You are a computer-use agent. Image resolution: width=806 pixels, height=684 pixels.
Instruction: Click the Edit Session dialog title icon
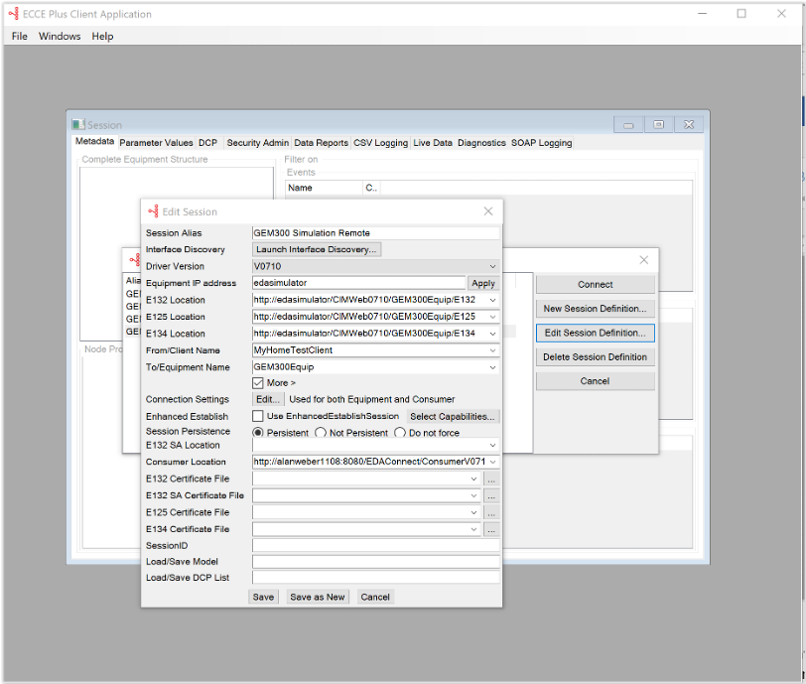pyautogui.click(x=153, y=211)
